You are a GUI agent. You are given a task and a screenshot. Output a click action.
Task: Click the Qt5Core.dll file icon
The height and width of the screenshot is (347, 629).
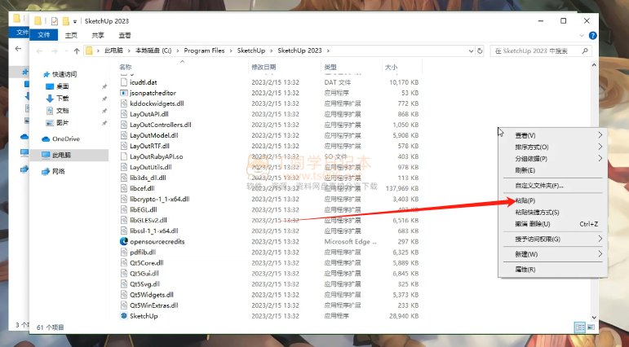tap(124, 263)
